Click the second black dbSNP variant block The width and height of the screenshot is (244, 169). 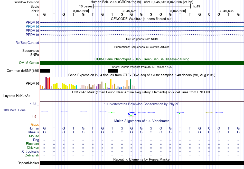click(x=113, y=71)
